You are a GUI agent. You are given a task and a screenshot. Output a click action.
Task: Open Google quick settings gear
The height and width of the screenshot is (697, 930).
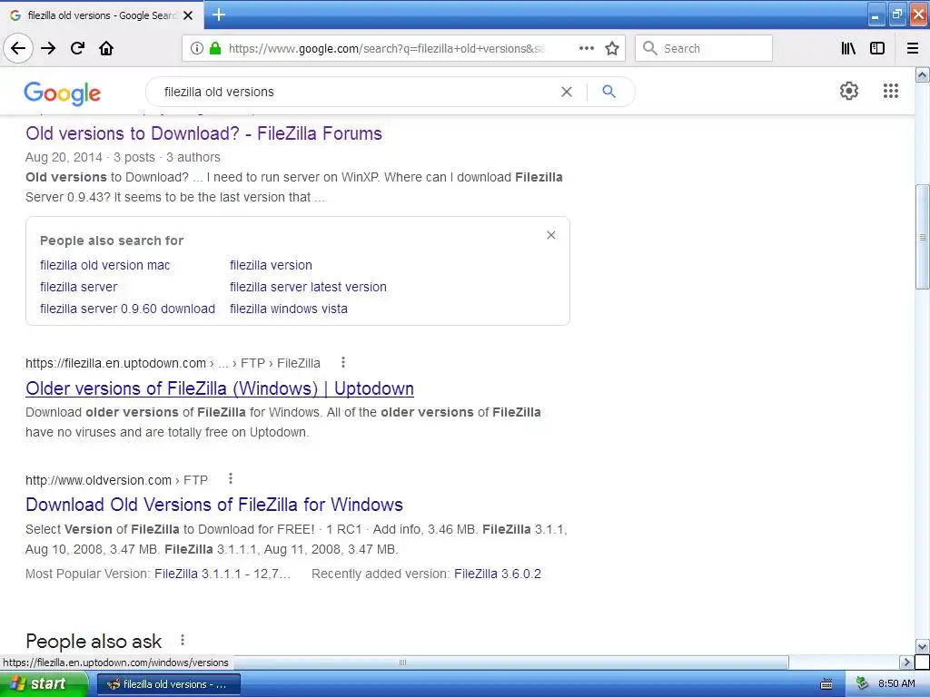tap(849, 91)
